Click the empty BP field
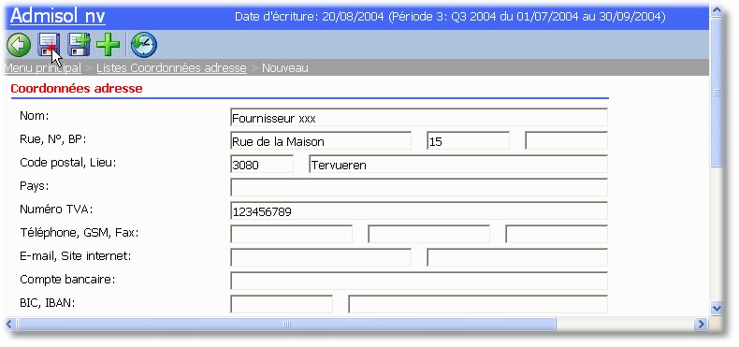Image resolution: width=739 pixels, height=347 pixels. click(567, 141)
